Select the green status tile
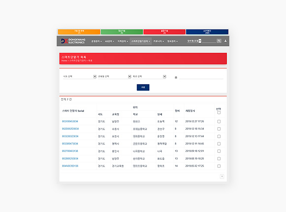286x212 pixels. (x=122, y=32)
